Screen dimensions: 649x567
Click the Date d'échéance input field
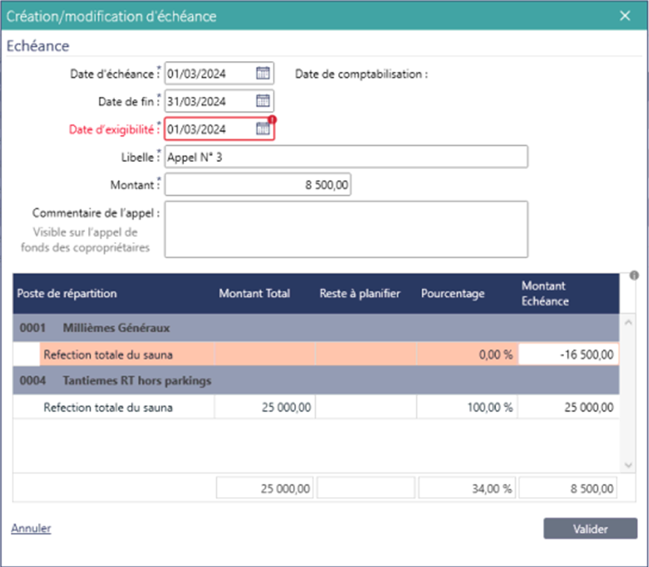[219, 73]
